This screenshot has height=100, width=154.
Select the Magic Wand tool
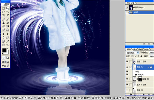click(7, 12)
